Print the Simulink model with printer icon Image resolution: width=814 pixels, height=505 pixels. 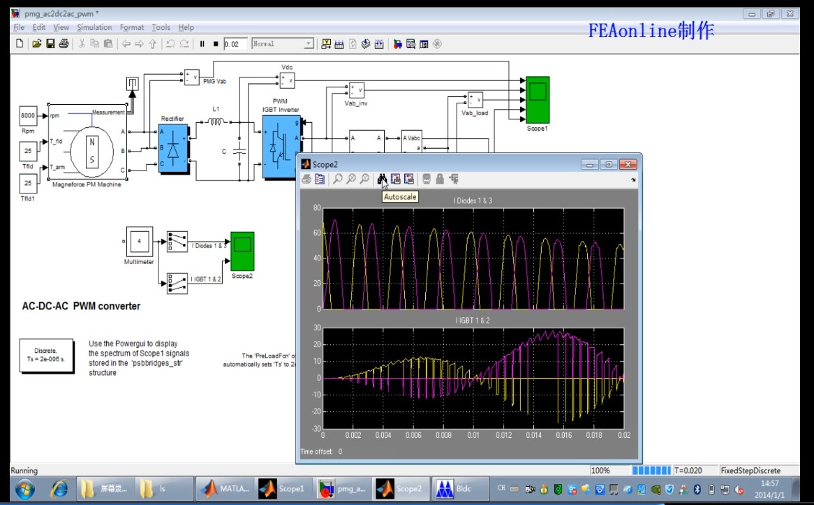64,44
